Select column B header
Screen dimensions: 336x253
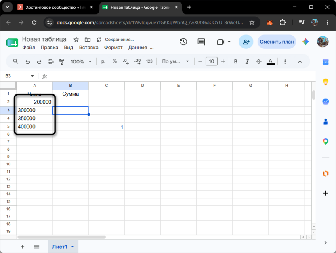click(71, 86)
